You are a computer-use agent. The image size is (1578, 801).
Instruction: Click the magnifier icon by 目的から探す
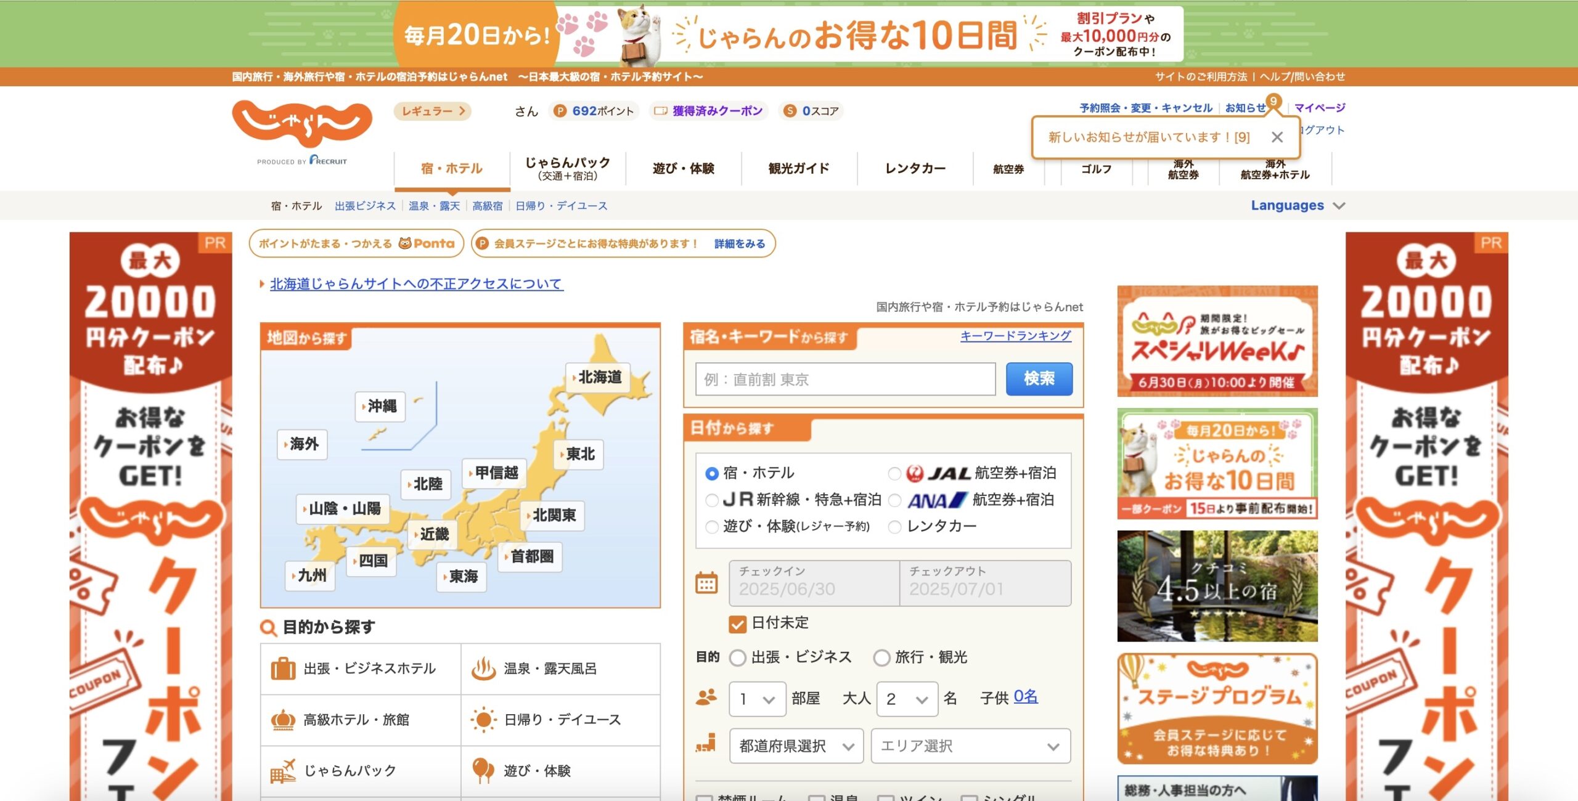[268, 628]
